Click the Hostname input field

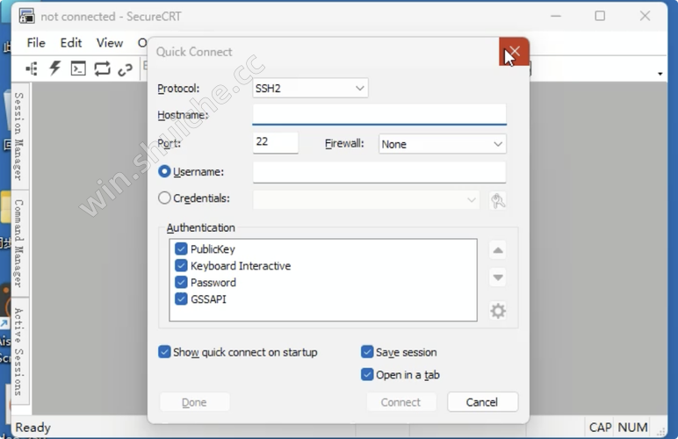click(x=379, y=114)
